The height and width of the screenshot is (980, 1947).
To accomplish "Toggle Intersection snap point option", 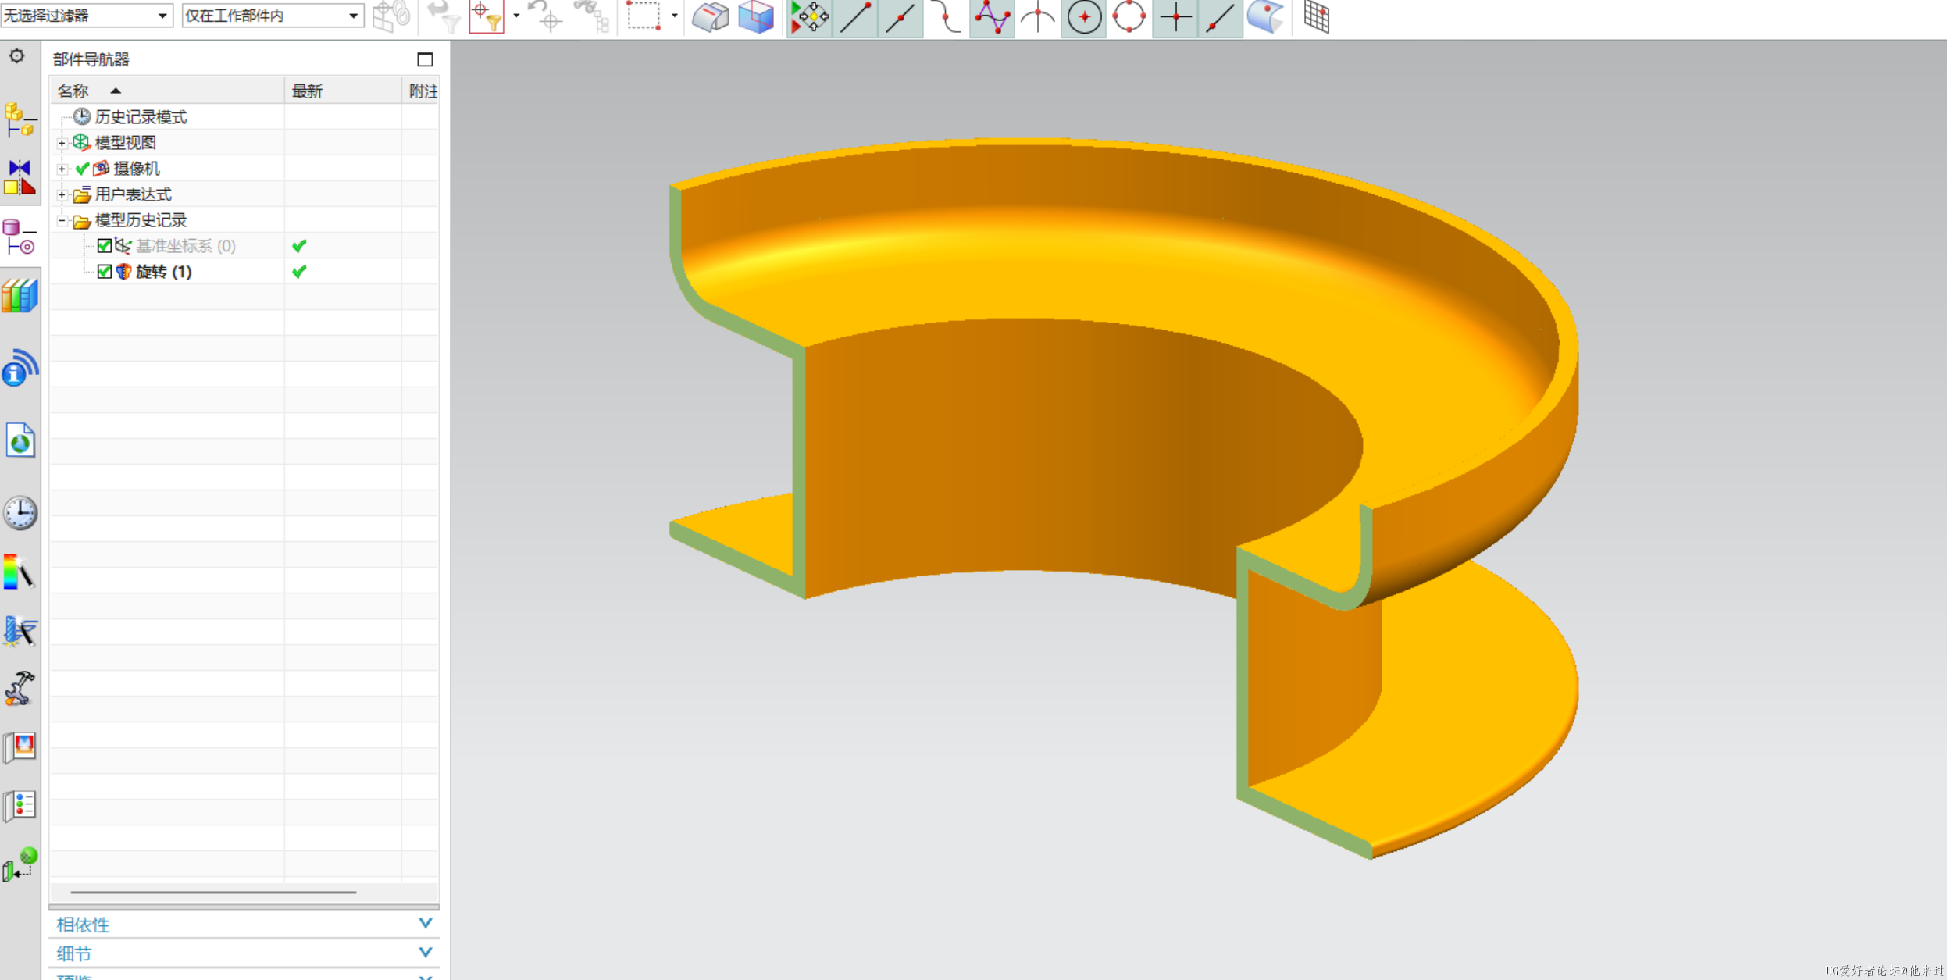I will (1037, 17).
